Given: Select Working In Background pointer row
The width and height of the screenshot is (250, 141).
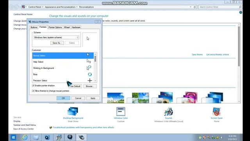Looking at the screenshot, I should [x=63, y=68].
